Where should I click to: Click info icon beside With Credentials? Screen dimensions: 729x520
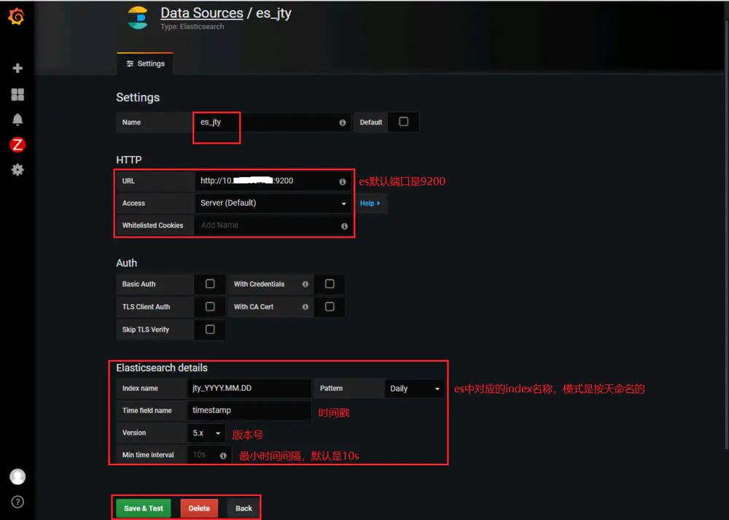(305, 284)
